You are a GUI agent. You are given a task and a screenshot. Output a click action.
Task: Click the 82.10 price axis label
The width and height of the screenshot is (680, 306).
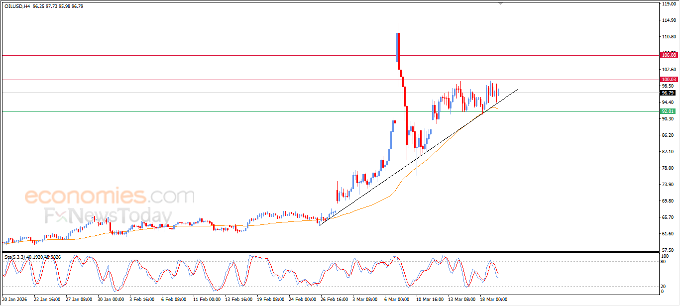click(x=669, y=151)
